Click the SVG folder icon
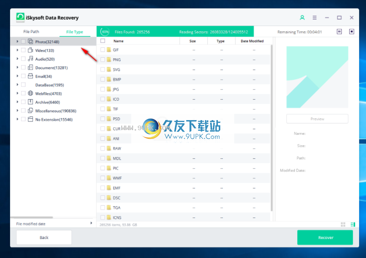This screenshot has width=366, height=258. pyautogui.click(x=109, y=70)
